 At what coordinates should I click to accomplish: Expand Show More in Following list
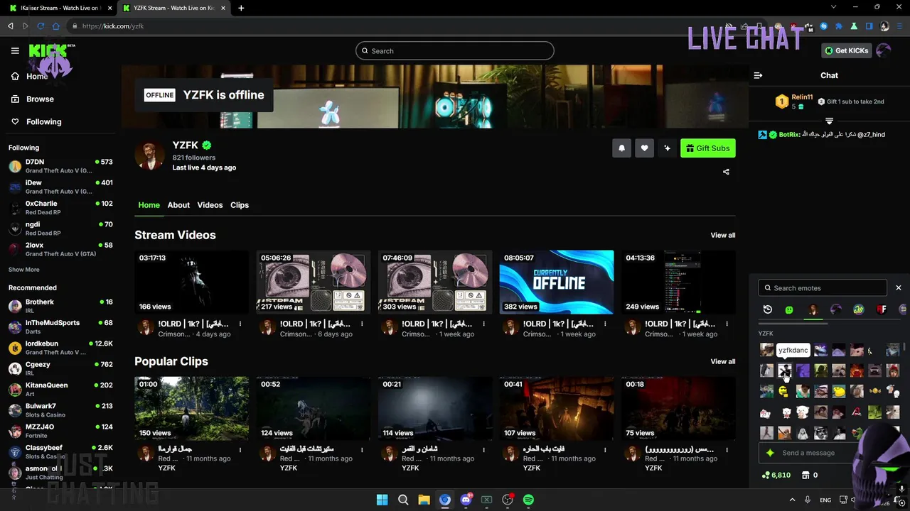point(24,270)
